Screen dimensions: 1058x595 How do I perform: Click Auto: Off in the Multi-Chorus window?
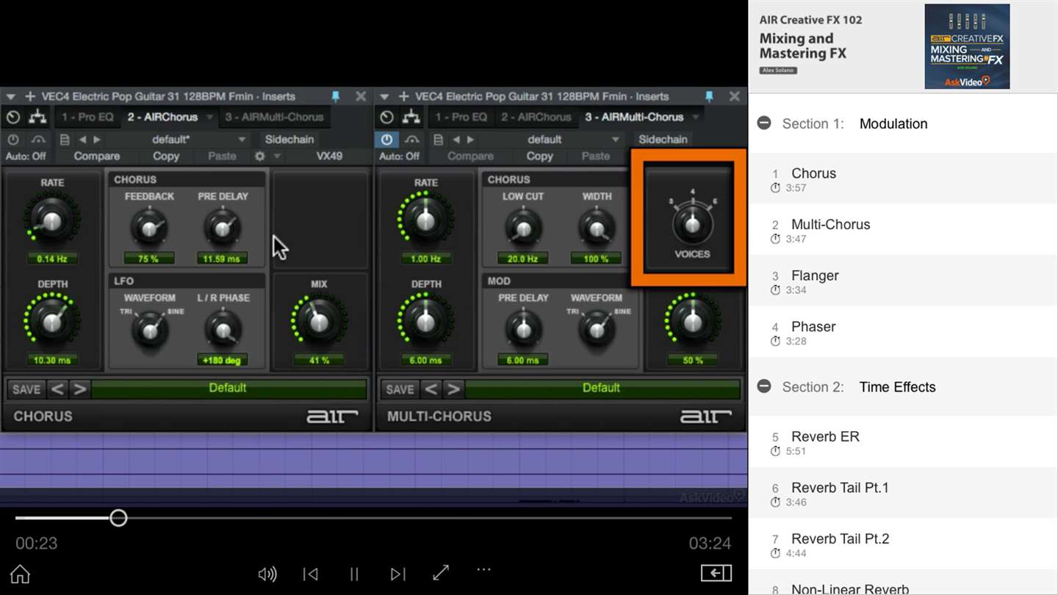399,156
